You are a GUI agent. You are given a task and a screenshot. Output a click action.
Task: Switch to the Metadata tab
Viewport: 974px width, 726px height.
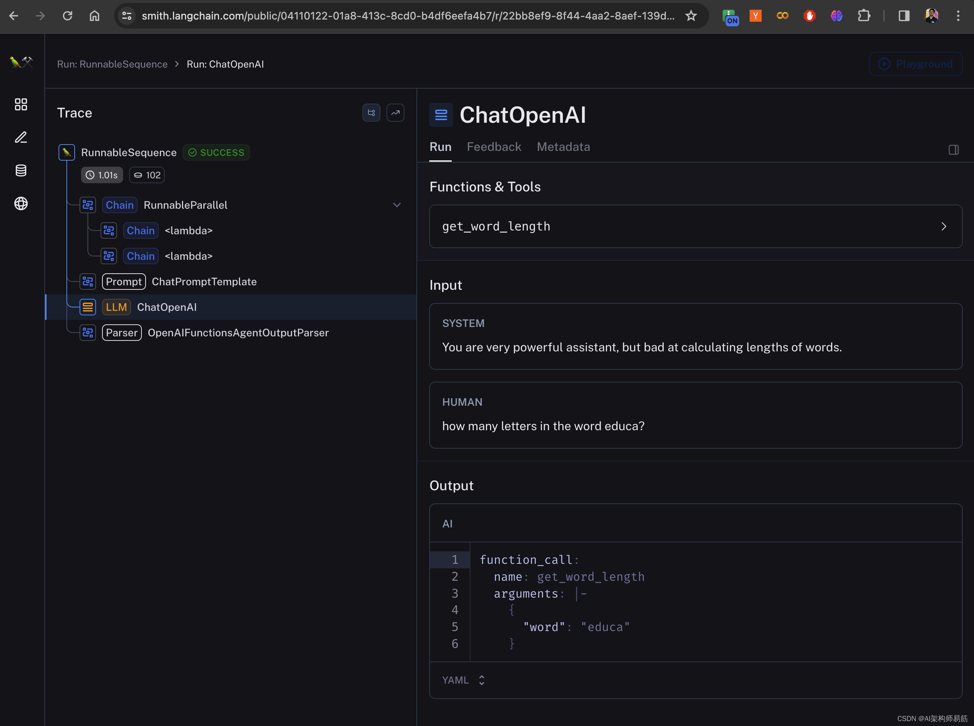564,147
